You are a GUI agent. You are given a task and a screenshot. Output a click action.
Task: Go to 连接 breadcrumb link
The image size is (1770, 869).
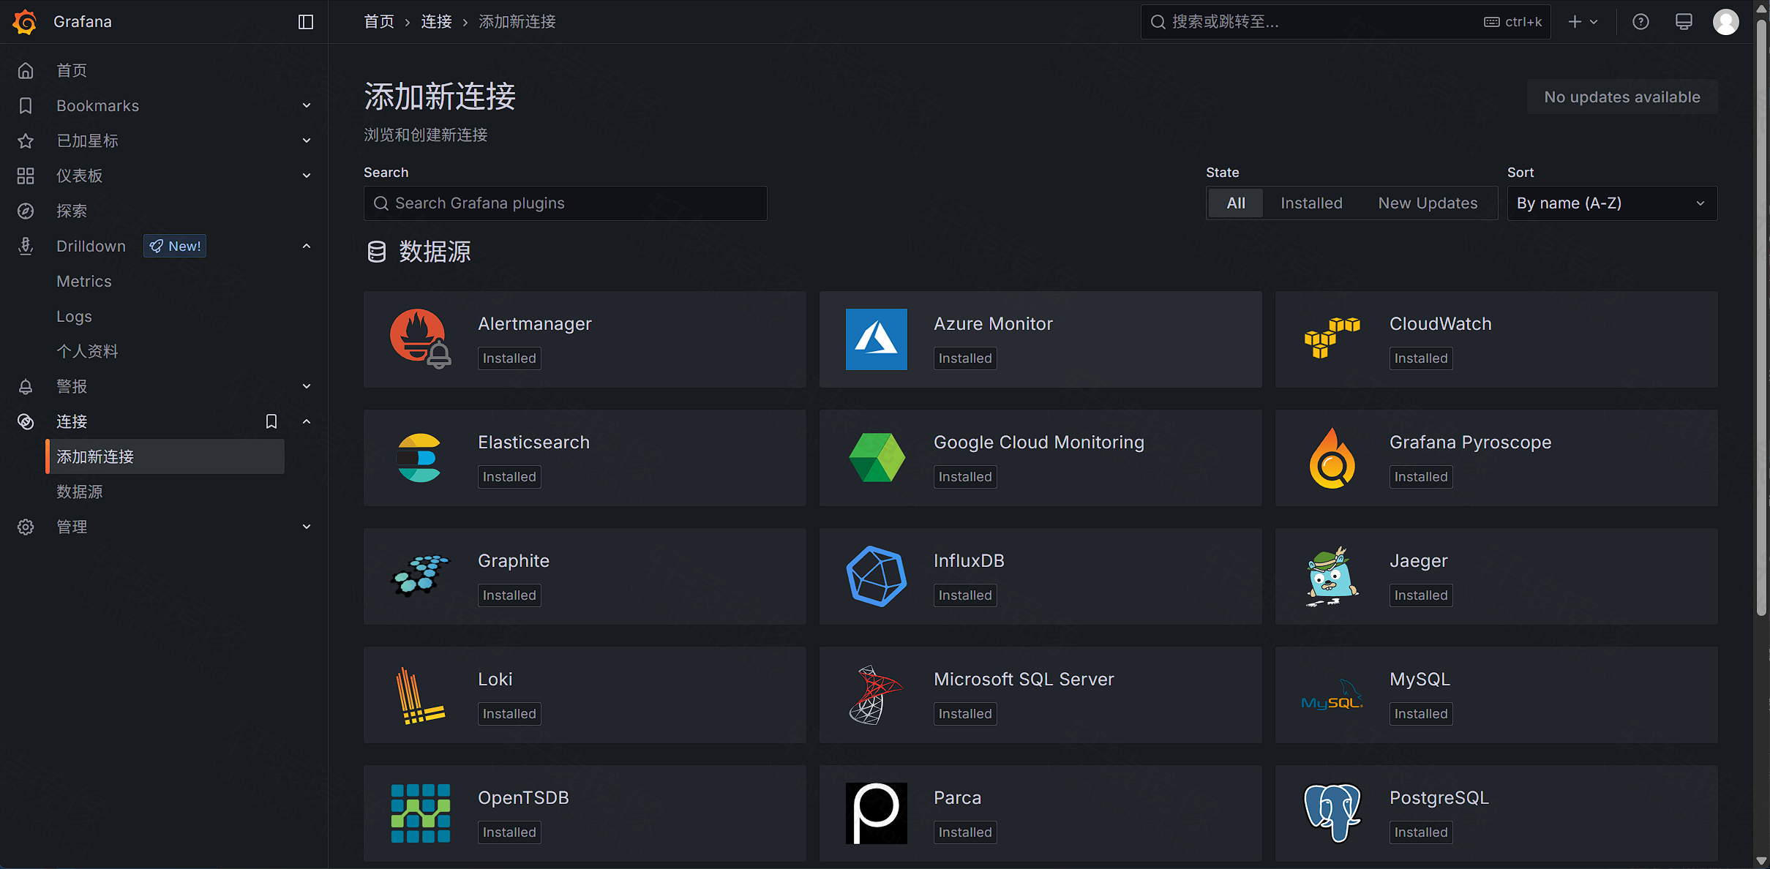click(x=436, y=22)
